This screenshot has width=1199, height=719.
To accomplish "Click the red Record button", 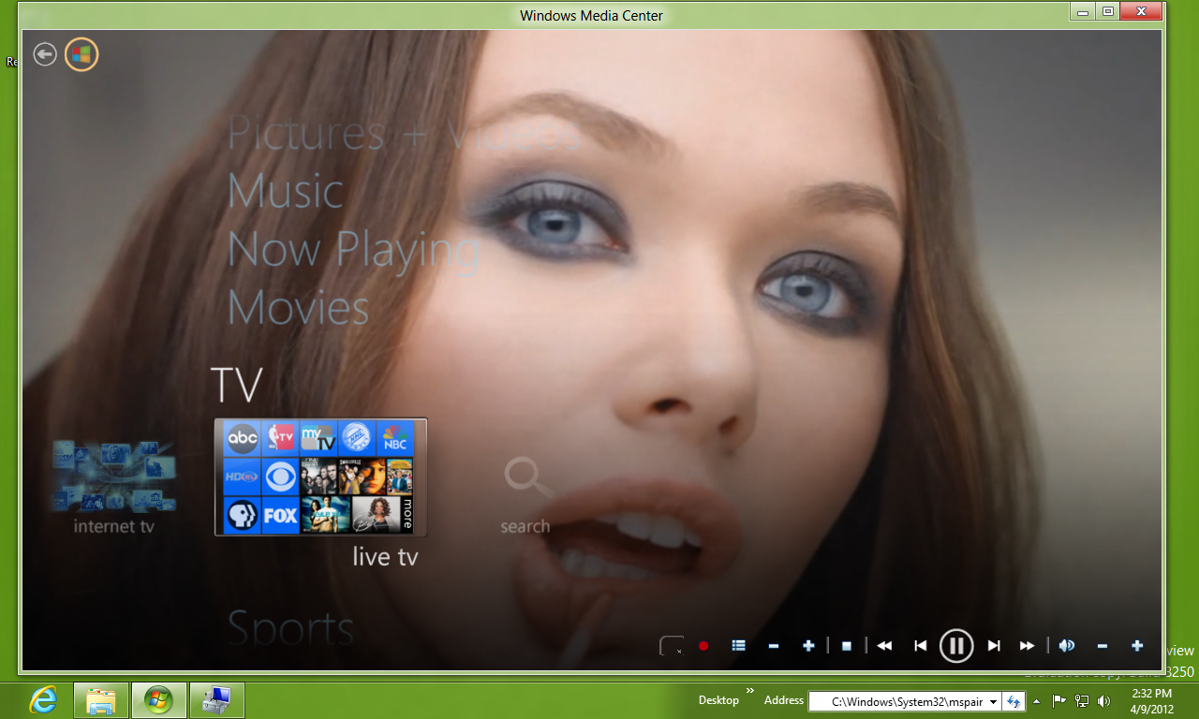I will tap(703, 646).
